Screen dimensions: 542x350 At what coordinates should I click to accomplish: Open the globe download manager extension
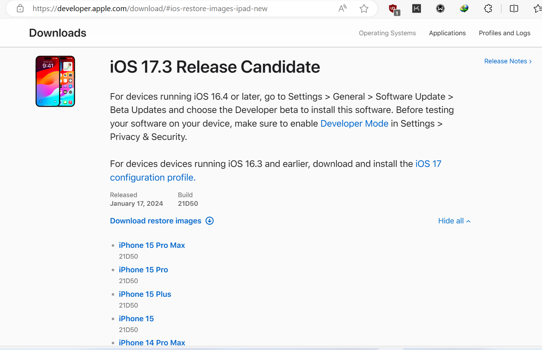point(464,9)
